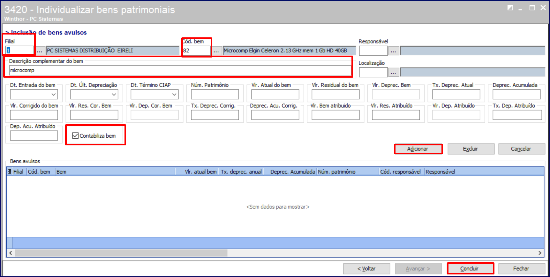Click the grid horizontal scrollbar thumb
550x277 pixels.
pyautogui.click(x=121, y=253)
